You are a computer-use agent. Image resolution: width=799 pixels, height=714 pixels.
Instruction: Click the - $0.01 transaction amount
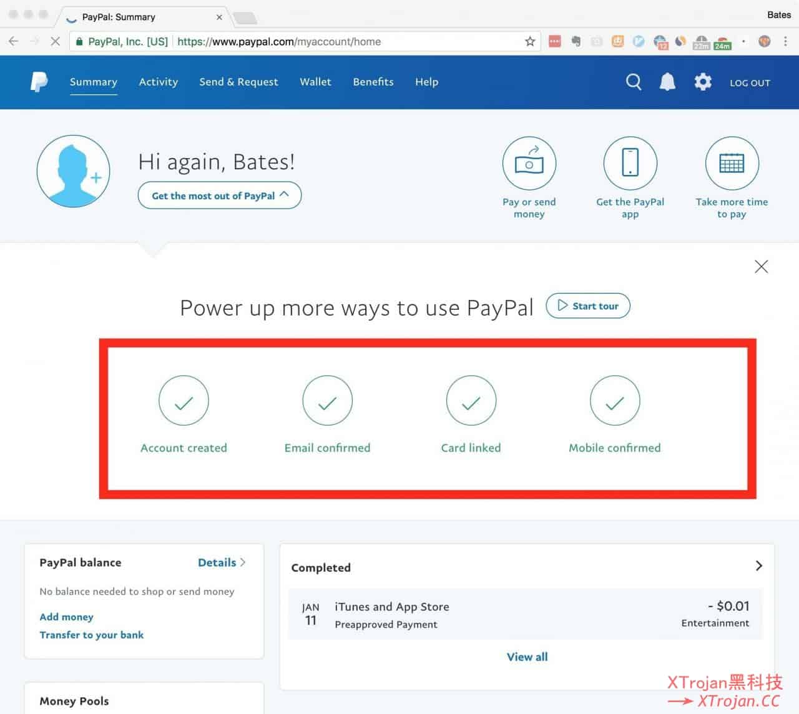click(x=728, y=606)
